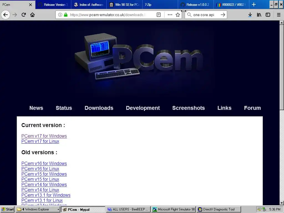
Task: Open the page actions three-dot menu
Action: click(170, 15)
